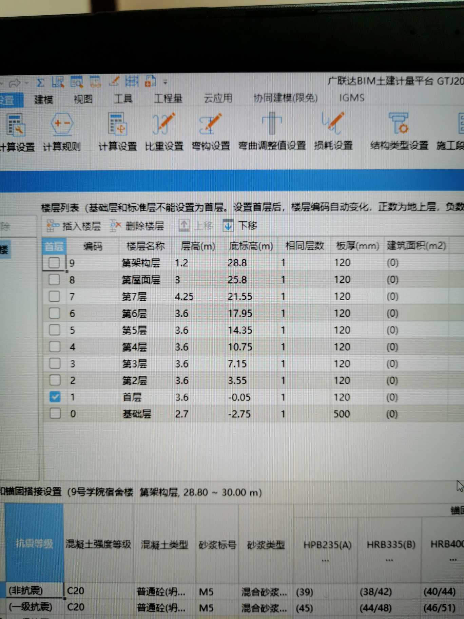Select the 4.25 floor height cell
The image size is (464, 619).
pos(198,297)
